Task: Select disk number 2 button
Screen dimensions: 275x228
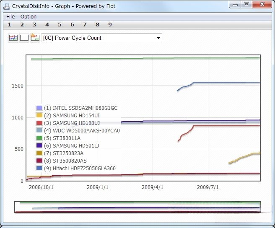Action: coord(22,25)
